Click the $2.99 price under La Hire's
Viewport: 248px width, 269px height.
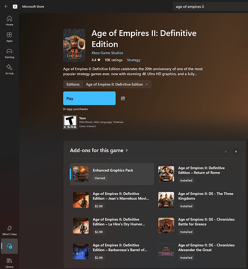click(99, 232)
